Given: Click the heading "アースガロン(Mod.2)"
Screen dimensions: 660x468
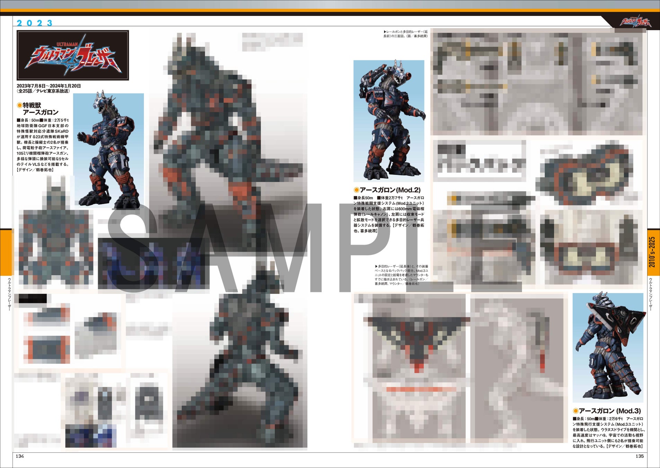Looking at the screenshot, I should click(387, 190).
